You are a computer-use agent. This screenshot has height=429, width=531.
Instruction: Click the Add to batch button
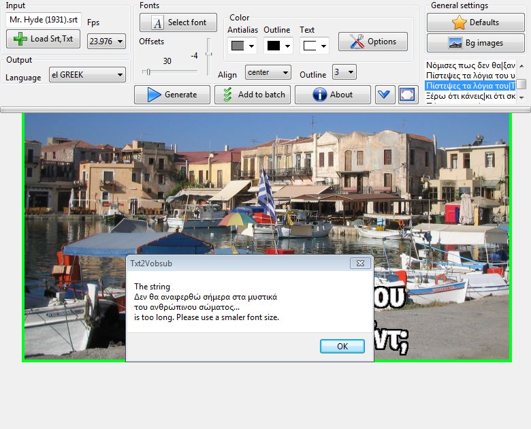tap(253, 95)
